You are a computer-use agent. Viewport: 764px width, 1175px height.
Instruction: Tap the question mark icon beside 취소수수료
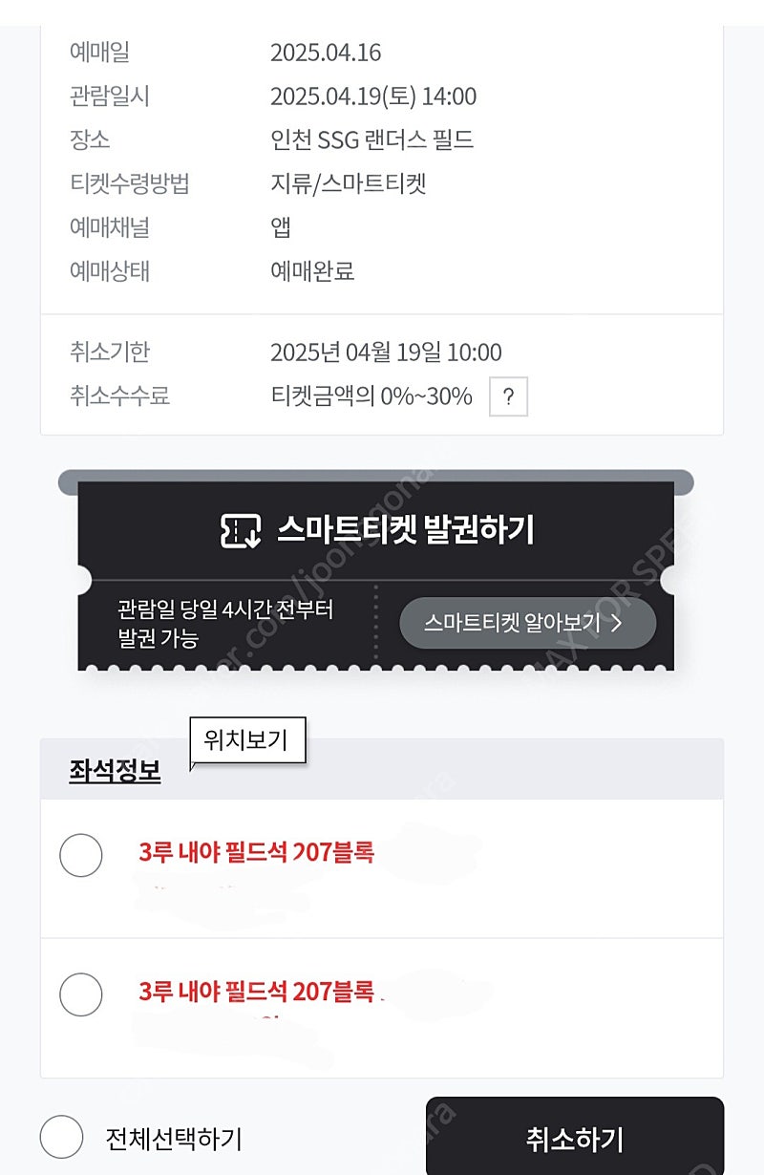click(x=508, y=396)
